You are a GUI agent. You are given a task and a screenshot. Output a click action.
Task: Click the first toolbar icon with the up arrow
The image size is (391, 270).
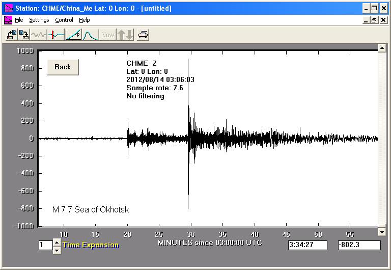[11, 35]
